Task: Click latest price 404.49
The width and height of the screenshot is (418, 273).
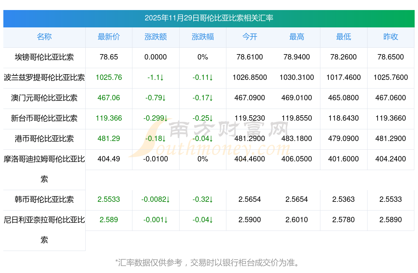Action: (109, 159)
